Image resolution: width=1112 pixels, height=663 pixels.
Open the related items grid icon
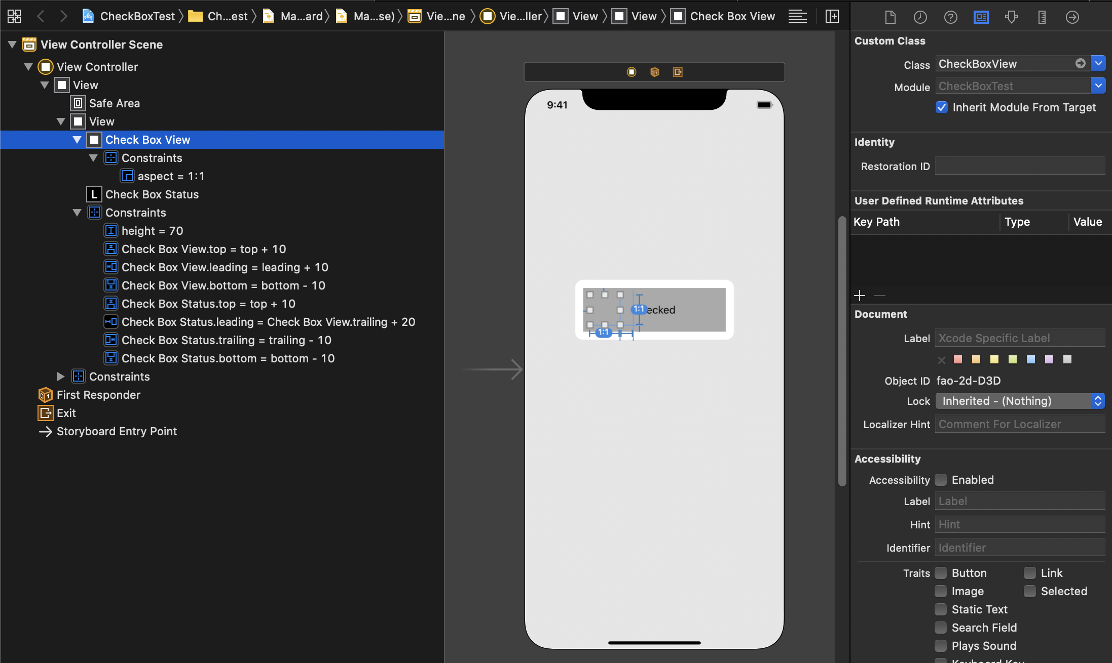(x=14, y=16)
